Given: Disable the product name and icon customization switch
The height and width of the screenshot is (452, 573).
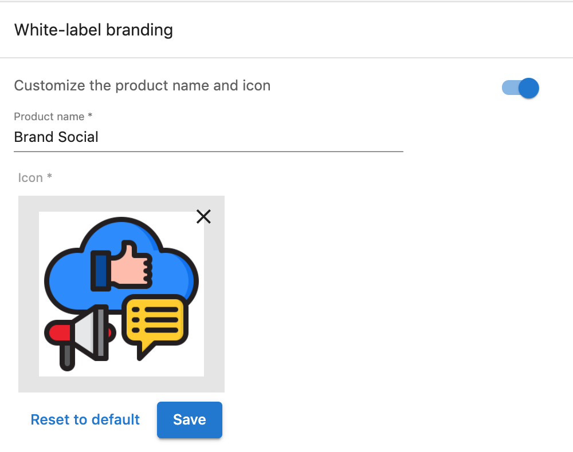Looking at the screenshot, I should [520, 88].
